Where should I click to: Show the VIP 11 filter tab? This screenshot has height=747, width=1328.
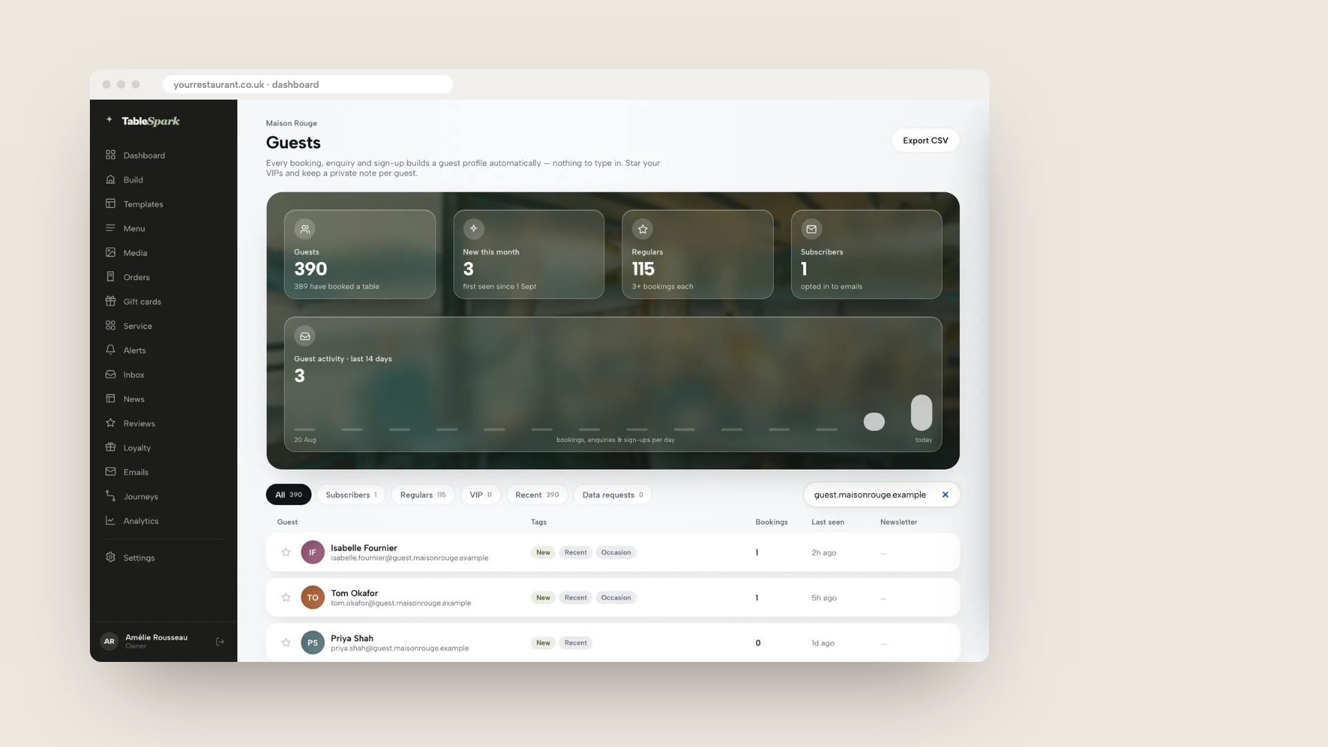(x=480, y=495)
